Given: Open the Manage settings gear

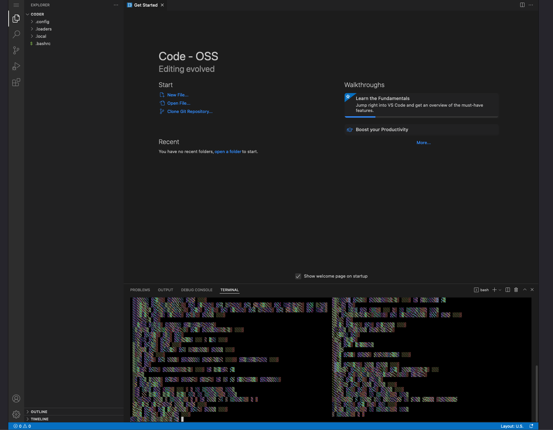Looking at the screenshot, I should pyautogui.click(x=16, y=414).
